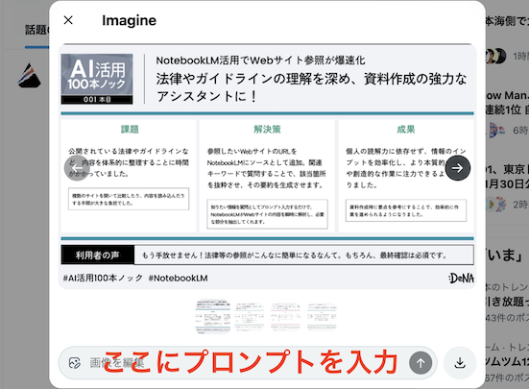Image resolution: width=529 pixels, height=389 pixels.
Task: Advance to the next image with right arrow
Action: tap(458, 168)
